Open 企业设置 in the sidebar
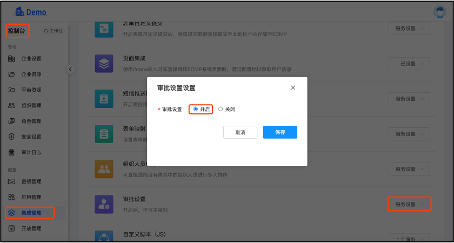The height and width of the screenshot is (243, 454). 31,59
